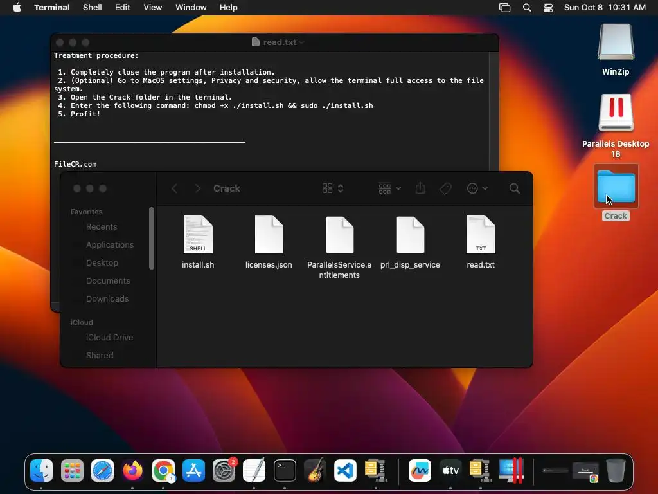The image size is (658, 494).
Task: Open the View menu
Action: 153,8
